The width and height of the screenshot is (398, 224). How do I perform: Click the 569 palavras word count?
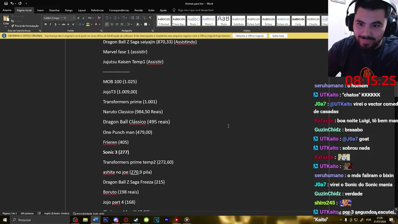click(x=27, y=213)
